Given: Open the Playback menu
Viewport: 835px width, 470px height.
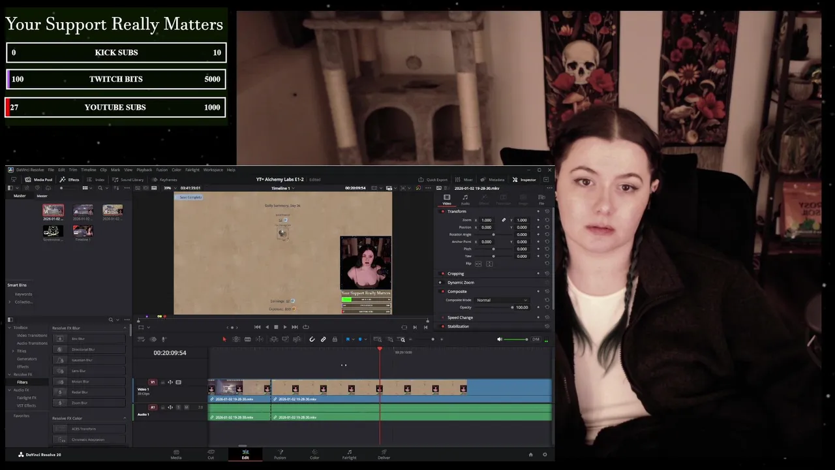Looking at the screenshot, I should [x=144, y=170].
